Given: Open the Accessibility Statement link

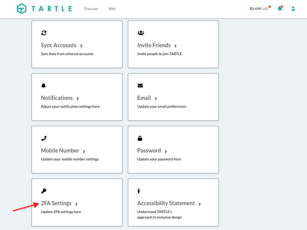Looking at the screenshot, I should (x=166, y=203).
